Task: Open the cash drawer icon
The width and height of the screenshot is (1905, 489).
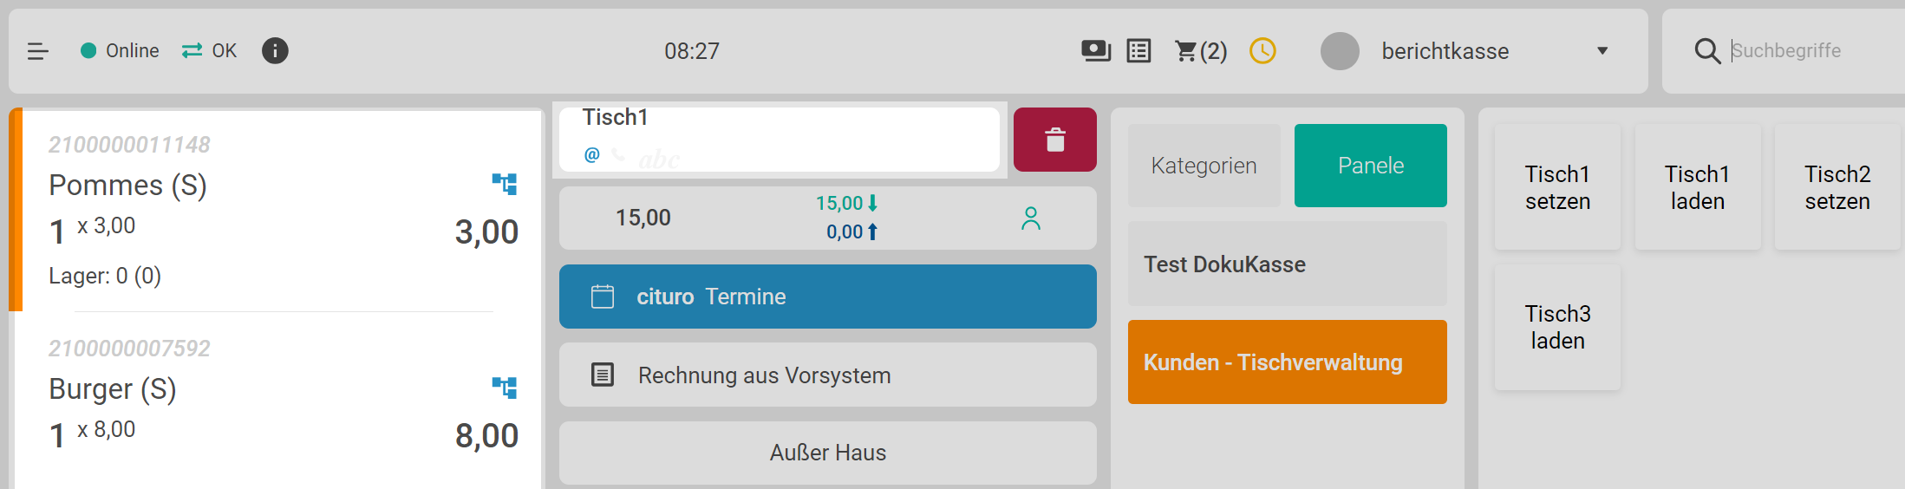Action: click(x=1096, y=51)
